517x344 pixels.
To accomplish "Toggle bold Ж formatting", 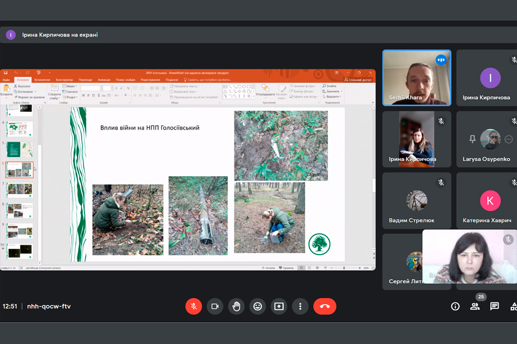I will point(83,96).
